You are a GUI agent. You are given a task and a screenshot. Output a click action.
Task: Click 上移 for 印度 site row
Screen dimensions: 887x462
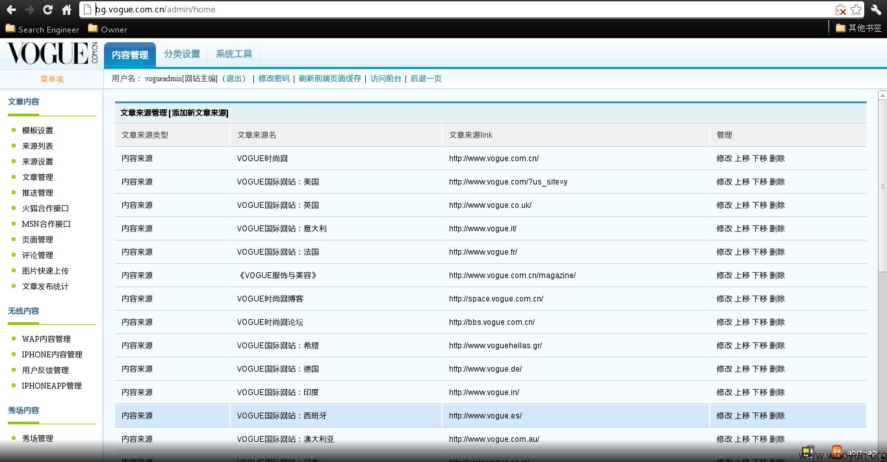coord(742,392)
